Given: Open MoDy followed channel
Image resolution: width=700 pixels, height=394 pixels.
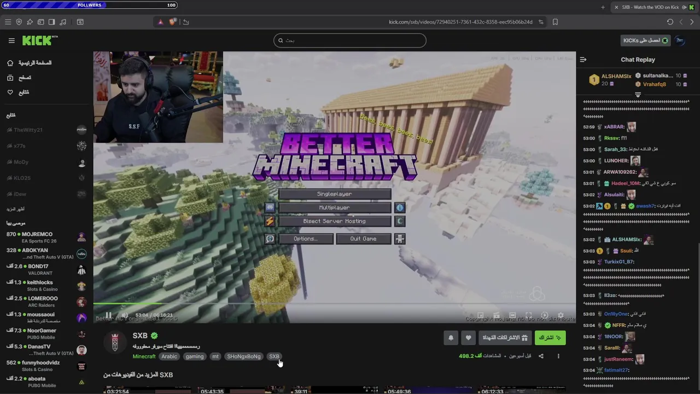Looking at the screenshot, I should (x=46, y=162).
